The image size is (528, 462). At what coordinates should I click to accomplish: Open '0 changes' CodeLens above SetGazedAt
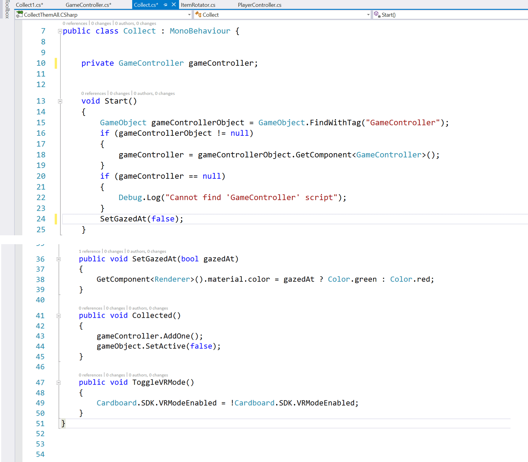(114, 251)
